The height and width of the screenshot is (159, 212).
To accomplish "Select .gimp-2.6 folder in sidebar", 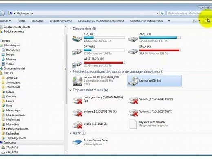I will pos(11,78).
